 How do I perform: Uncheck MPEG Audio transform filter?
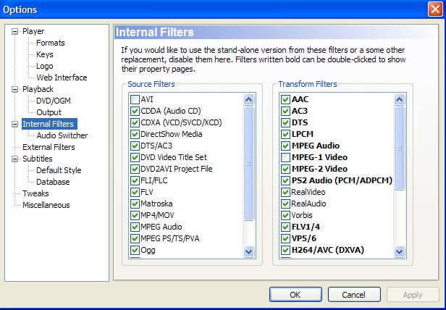pyautogui.click(x=285, y=146)
